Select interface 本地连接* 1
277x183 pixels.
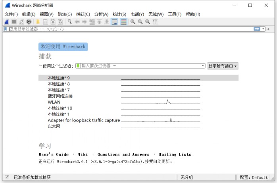click(x=138, y=114)
